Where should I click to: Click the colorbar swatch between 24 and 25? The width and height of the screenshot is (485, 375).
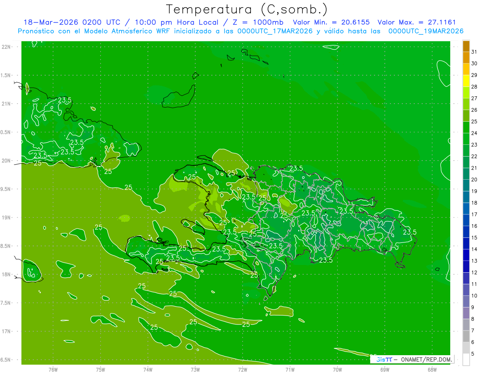[x=466, y=127]
